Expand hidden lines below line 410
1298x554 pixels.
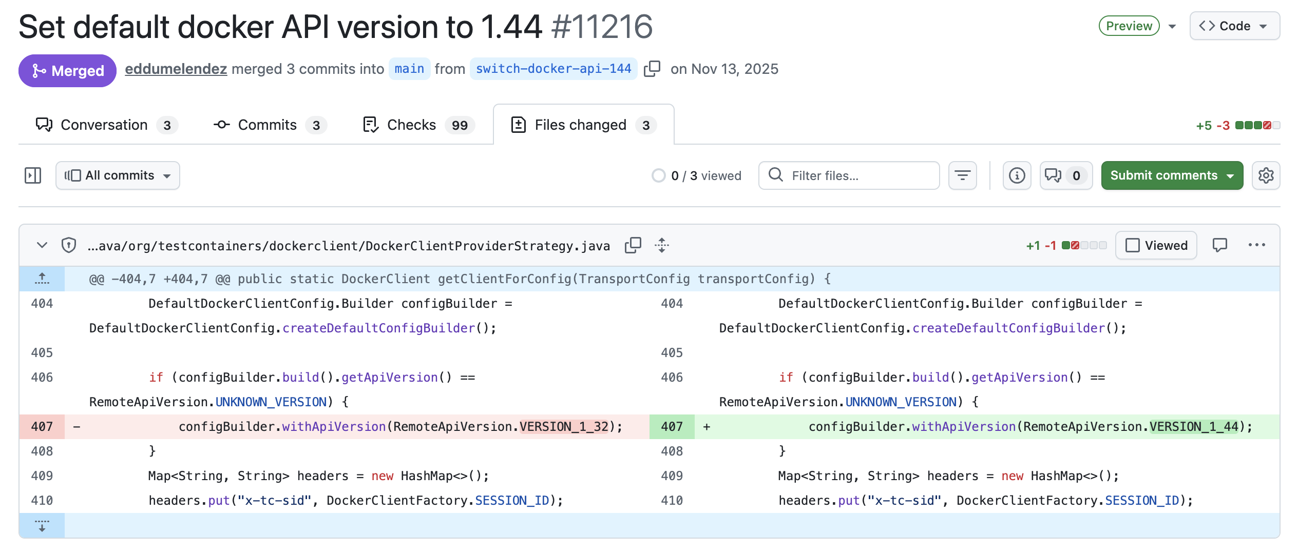[42, 525]
